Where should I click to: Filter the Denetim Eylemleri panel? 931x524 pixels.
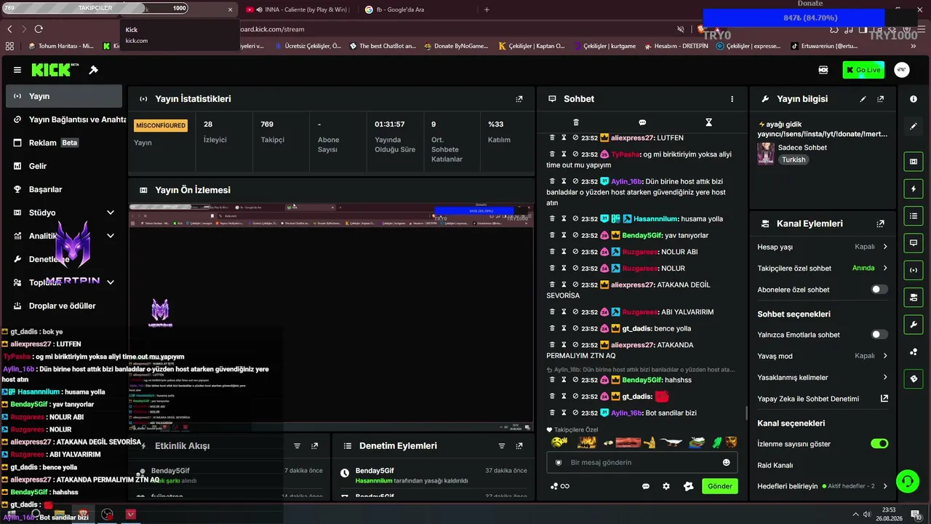(x=501, y=445)
